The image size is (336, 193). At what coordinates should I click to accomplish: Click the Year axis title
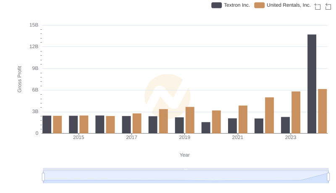[184, 155]
